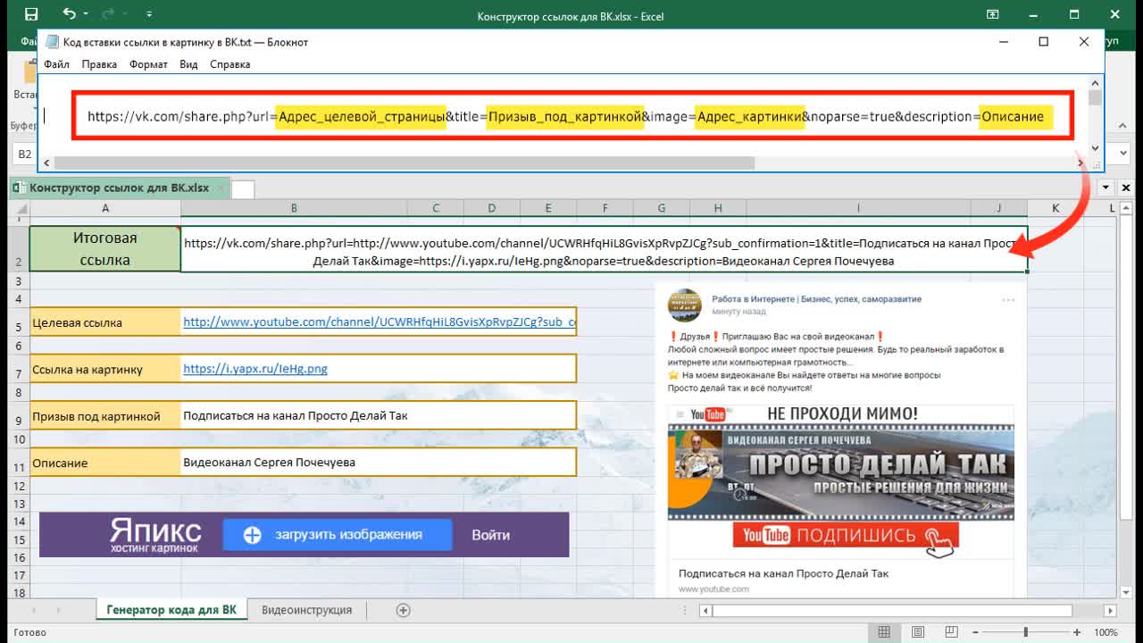Click the Excel Name Box showing B2

(24, 154)
